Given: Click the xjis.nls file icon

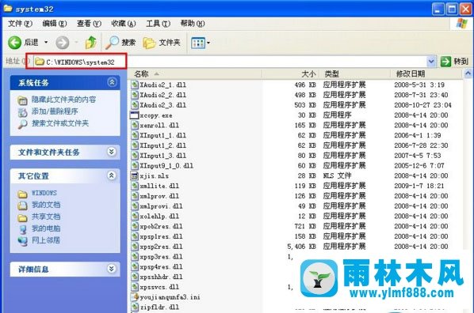Looking at the screenshot, I should click(134, 175).
